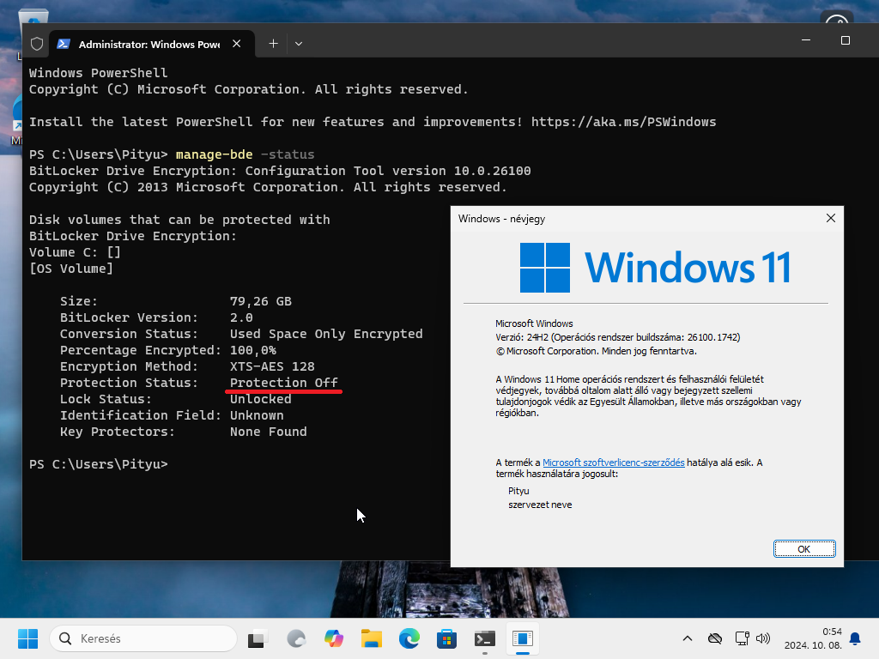Launch Microsoft Edge from the taskbar

[409, 638]
